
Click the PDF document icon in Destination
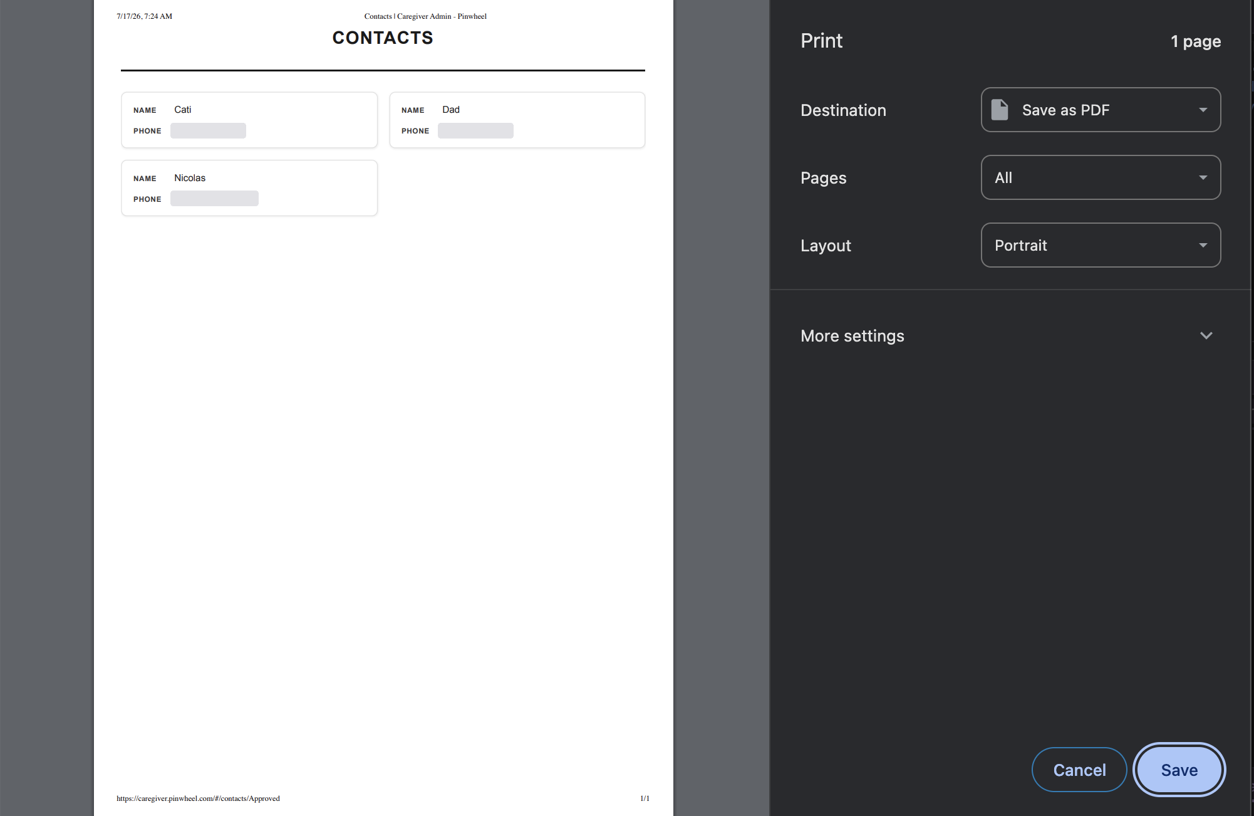(x=1000, y=110)
